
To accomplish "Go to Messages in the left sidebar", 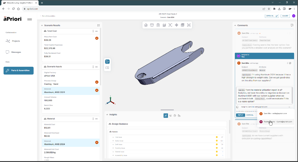I will pos(16,52).
